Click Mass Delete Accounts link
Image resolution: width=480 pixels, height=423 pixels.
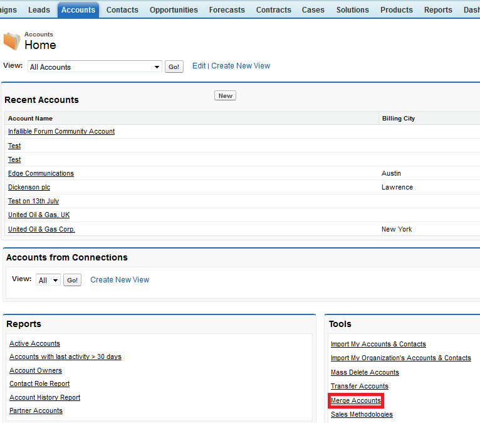pyautogui.click(x=365, y=372)
